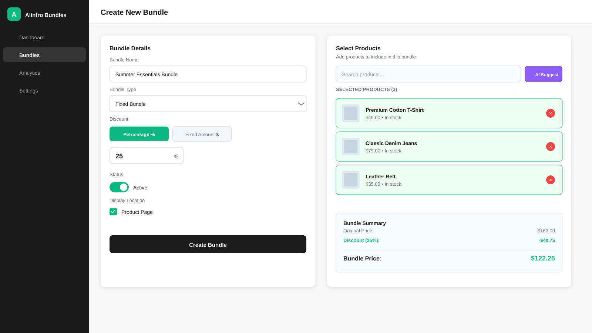Select Percentage % discount type

click(x=139, y=134)
